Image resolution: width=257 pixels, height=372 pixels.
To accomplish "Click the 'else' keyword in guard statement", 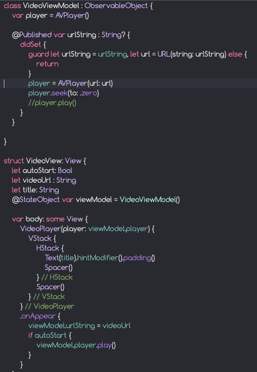I will coord(235,54).
